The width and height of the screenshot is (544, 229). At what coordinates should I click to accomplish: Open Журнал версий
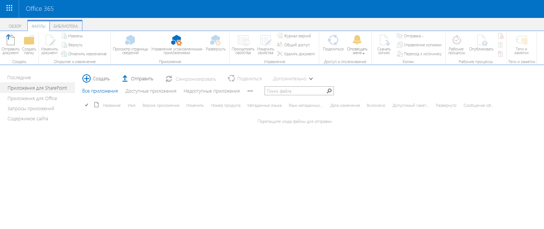[x=294, y=36]
